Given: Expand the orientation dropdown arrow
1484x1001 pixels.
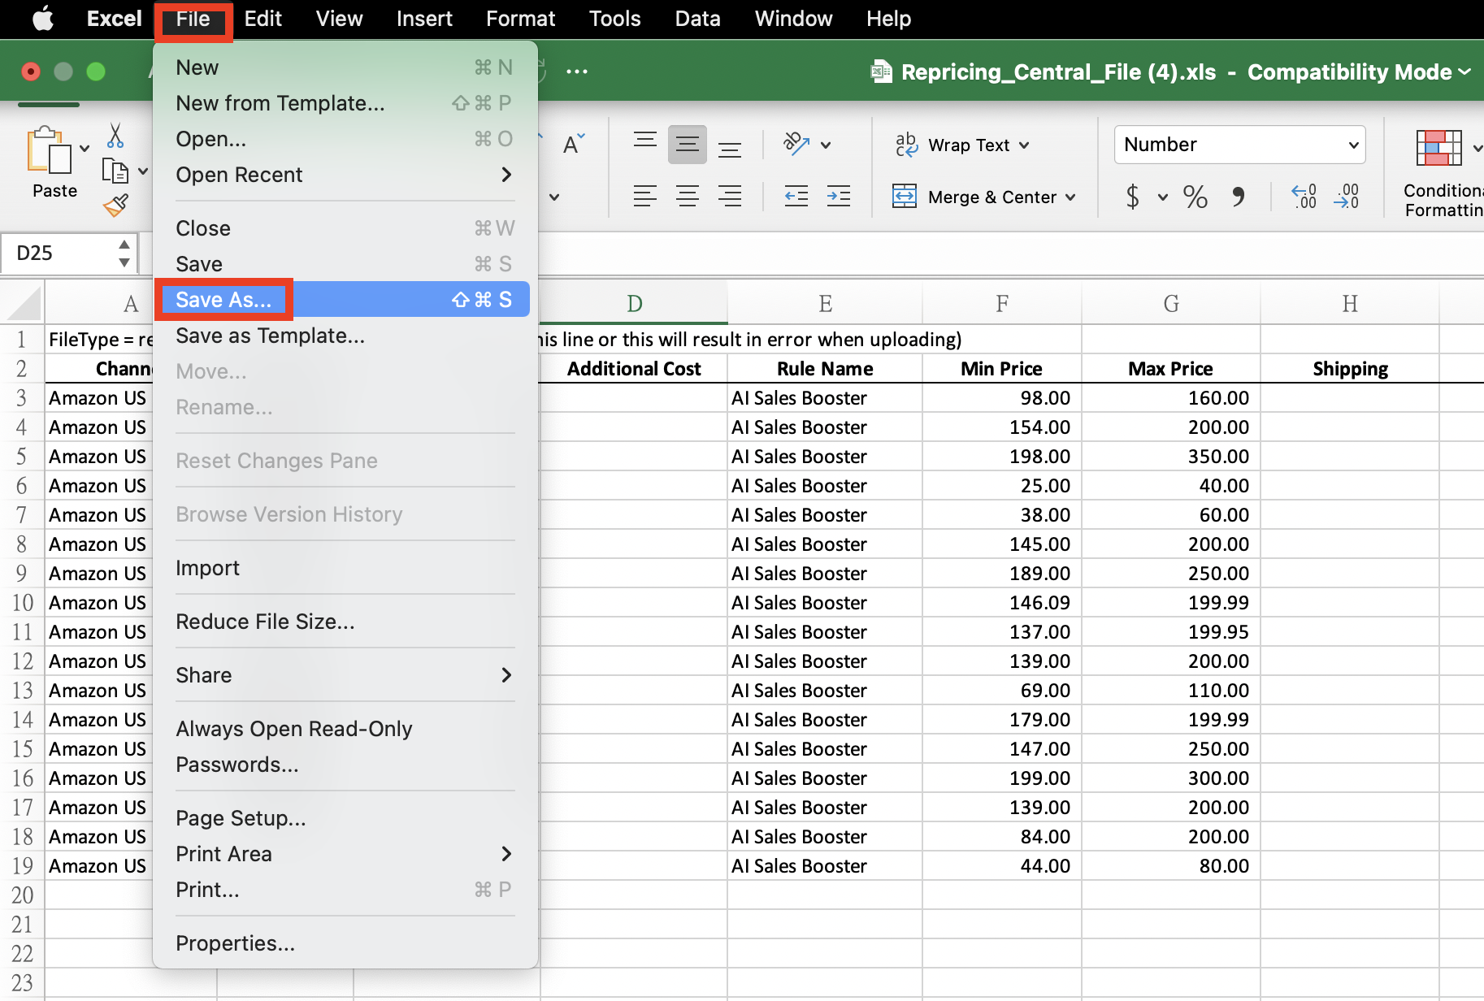Looking at the screenshot, I should pyautogui.click(x=826, y=145).
